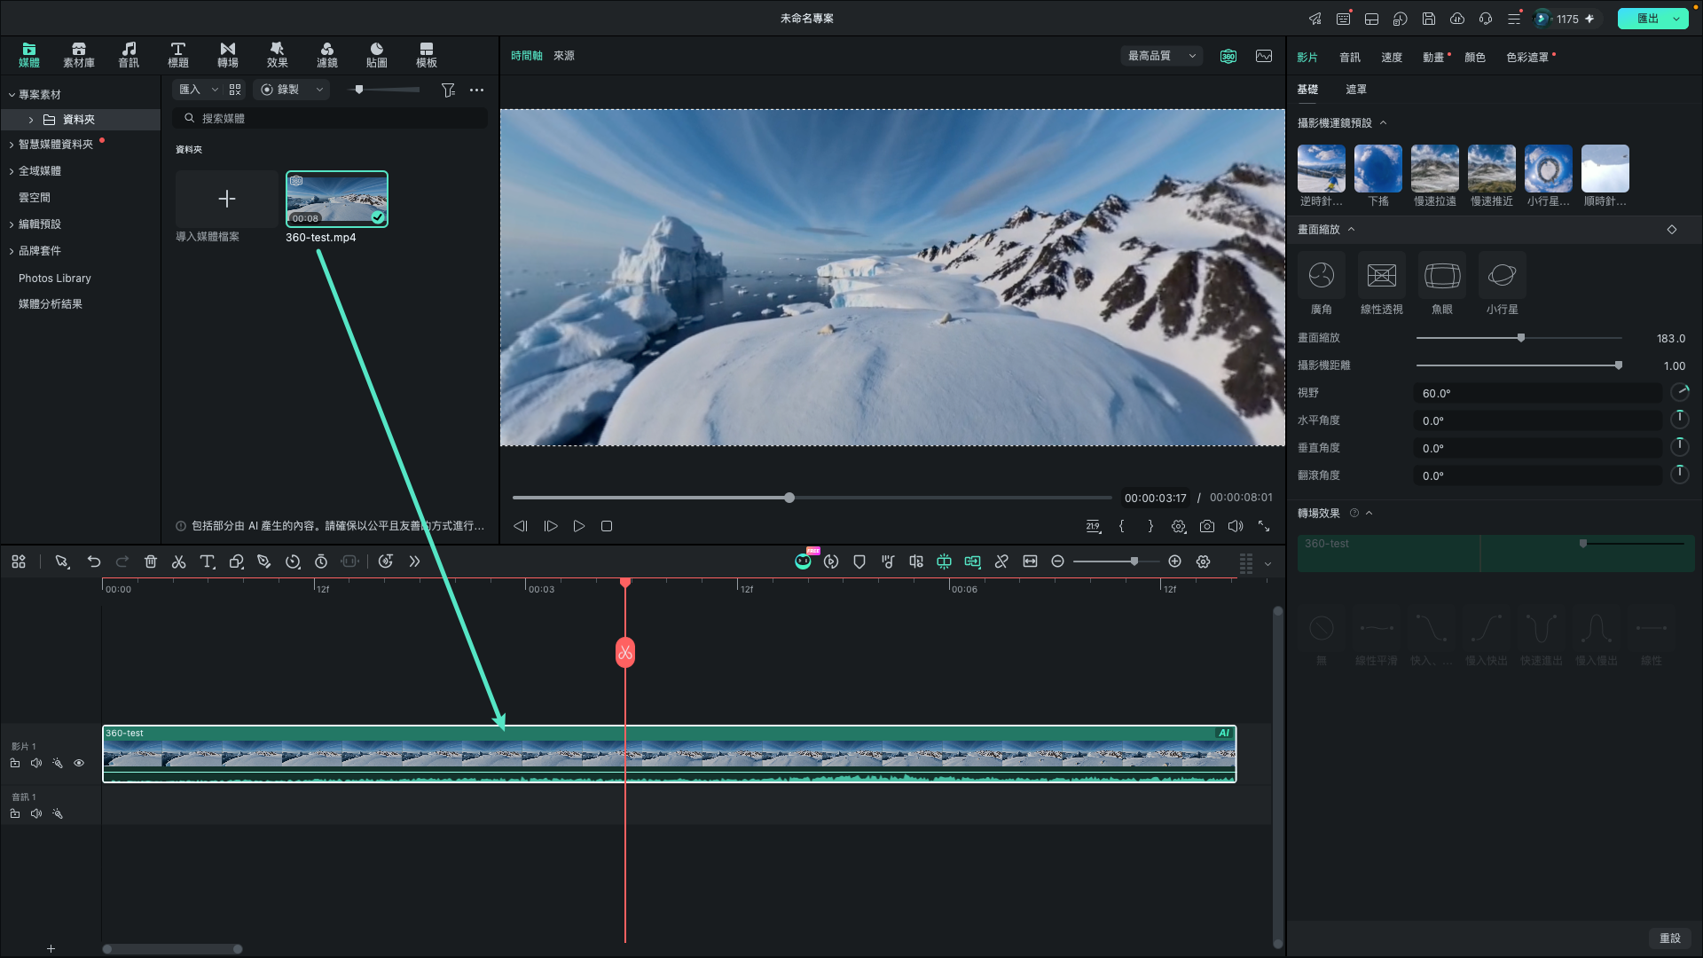Select the 360-test.mp4 media thumbnail
This screenshot has width=1703, height=958.
[x=337, y=199]
